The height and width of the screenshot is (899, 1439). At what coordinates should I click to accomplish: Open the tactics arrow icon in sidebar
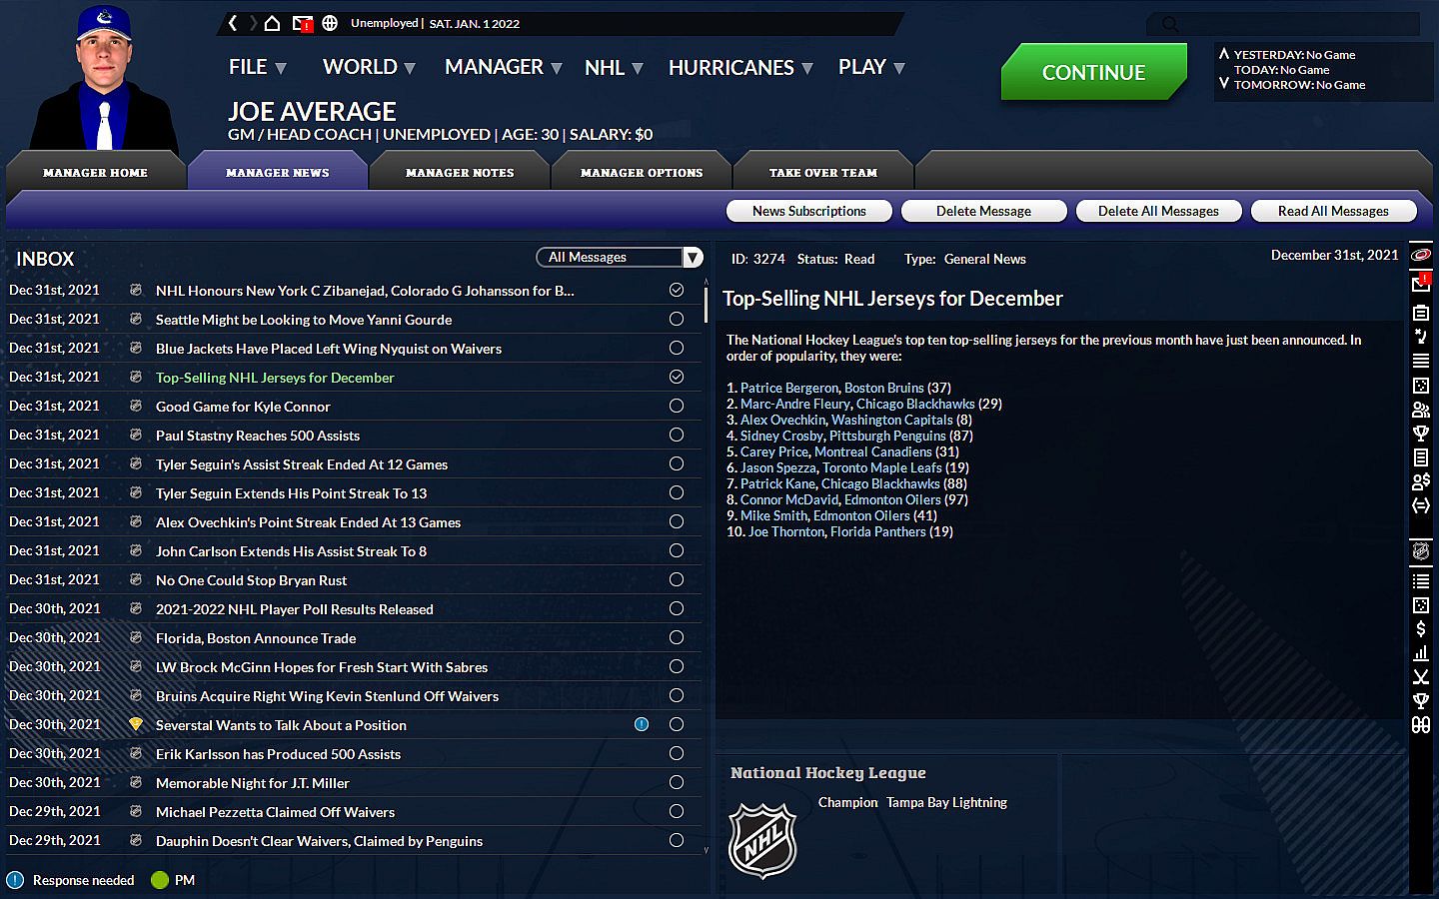click(x=1420, y=337)
